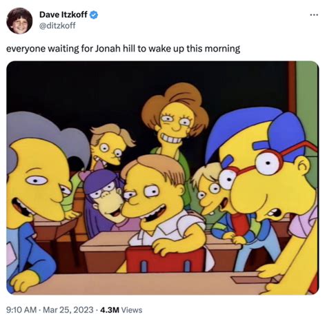Click the tweet text about Jonah Hill
This screenshot has height=321, width=327.
coord(123,49)
